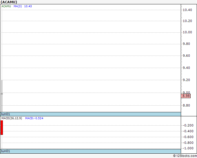
Task: Click the -1.000 MACD axis label
Action: point(188,148)
